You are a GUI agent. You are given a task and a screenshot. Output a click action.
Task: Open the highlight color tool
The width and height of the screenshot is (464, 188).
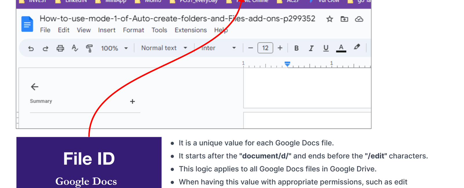pos(357,47)
